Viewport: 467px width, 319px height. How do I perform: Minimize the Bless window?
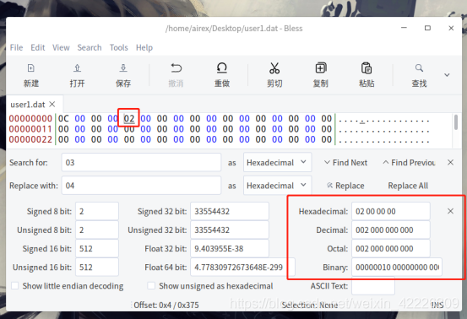tap(405, 28)
